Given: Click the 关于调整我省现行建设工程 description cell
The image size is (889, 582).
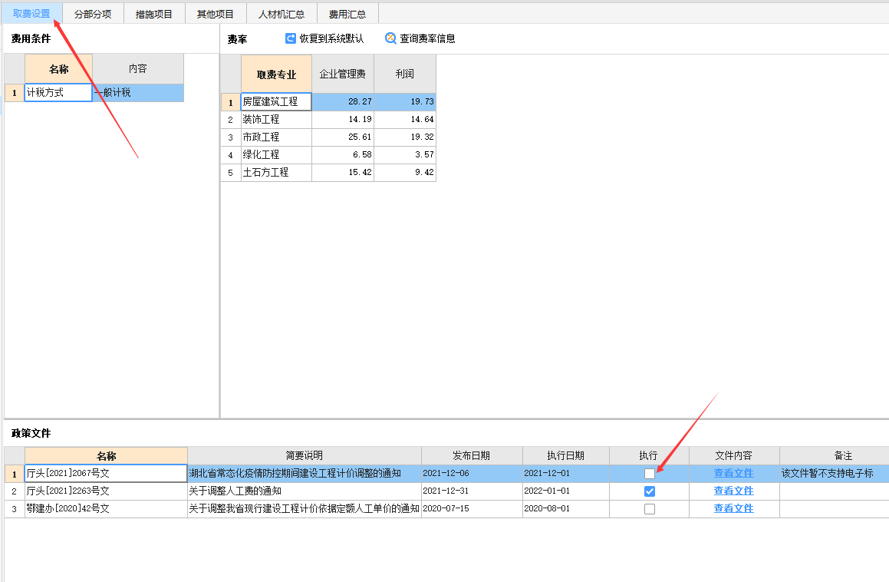Looking at the screenshot, I should [x=305, y=508].
